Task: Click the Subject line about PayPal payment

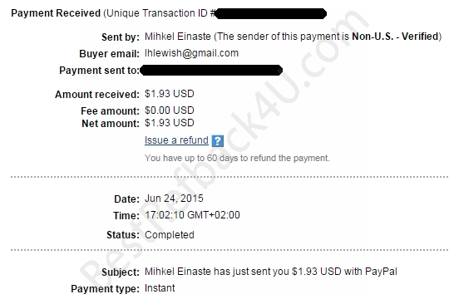Action: 271,272
